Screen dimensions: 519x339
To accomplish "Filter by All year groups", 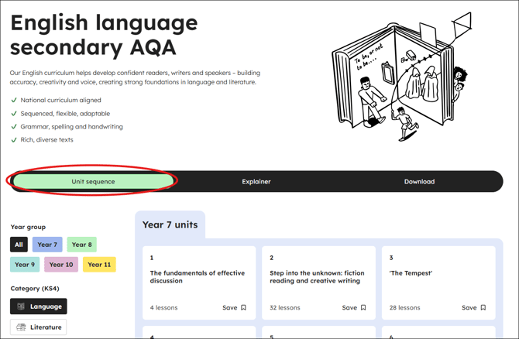I will click(x=19, y=245).
